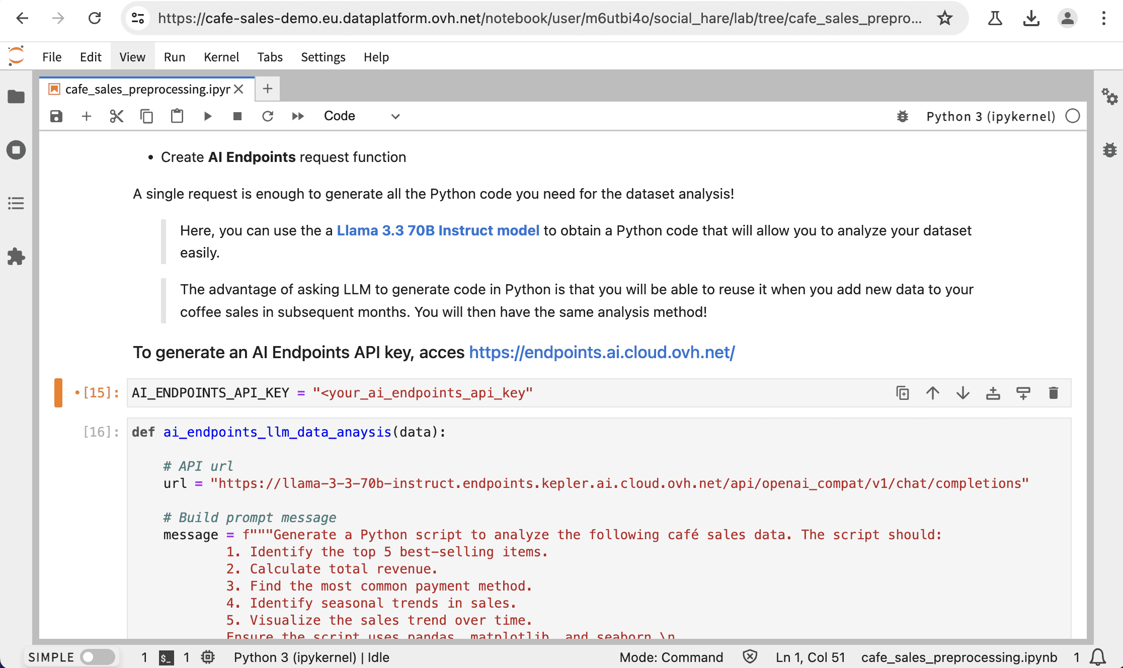Open the Code cell type dropdown

(361, 116)
